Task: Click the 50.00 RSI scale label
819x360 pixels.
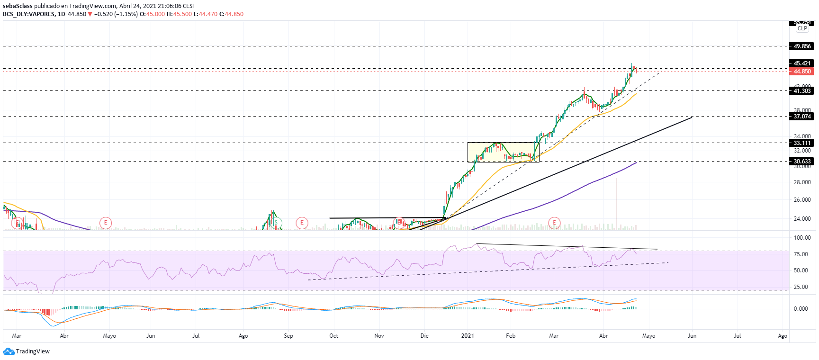Action: pyautogui.click(x=801, y=270)
